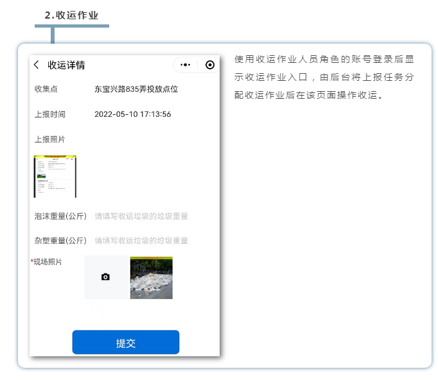Tap the camera icon to add photo

point(106,277)
